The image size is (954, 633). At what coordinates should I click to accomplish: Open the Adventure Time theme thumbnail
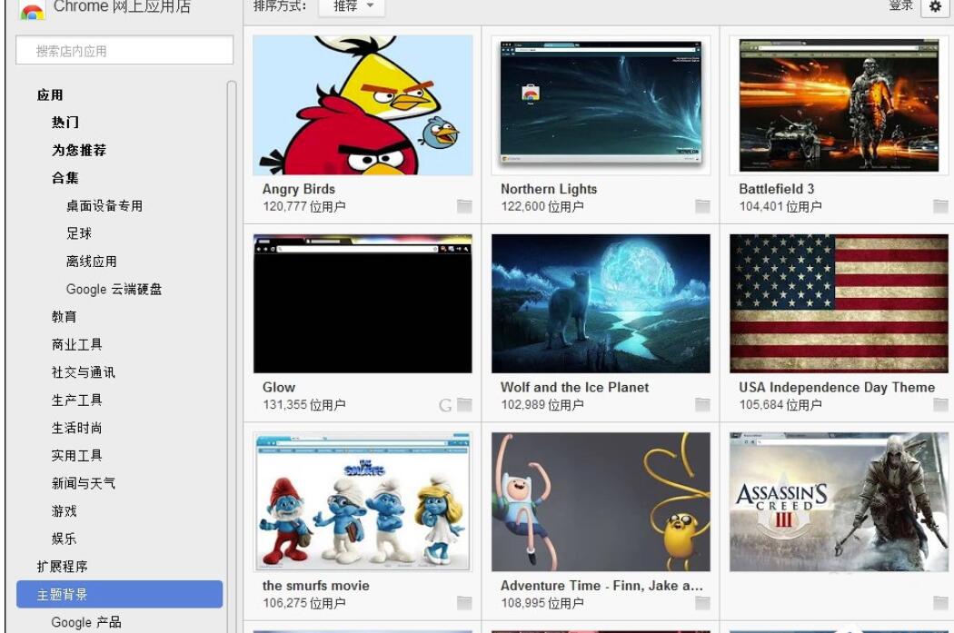click(601, 501)
